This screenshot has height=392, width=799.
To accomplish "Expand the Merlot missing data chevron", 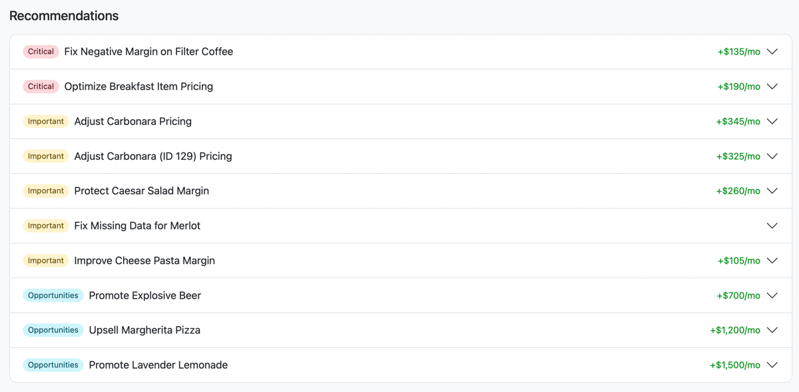I will 772,226.
